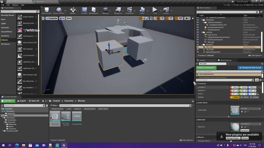Open the viewport options dropdown arrow

43,18
